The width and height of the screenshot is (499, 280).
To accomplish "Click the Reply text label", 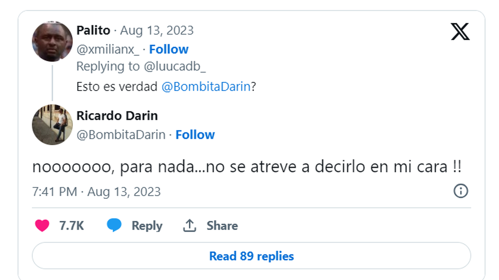I will coord(147,226).
